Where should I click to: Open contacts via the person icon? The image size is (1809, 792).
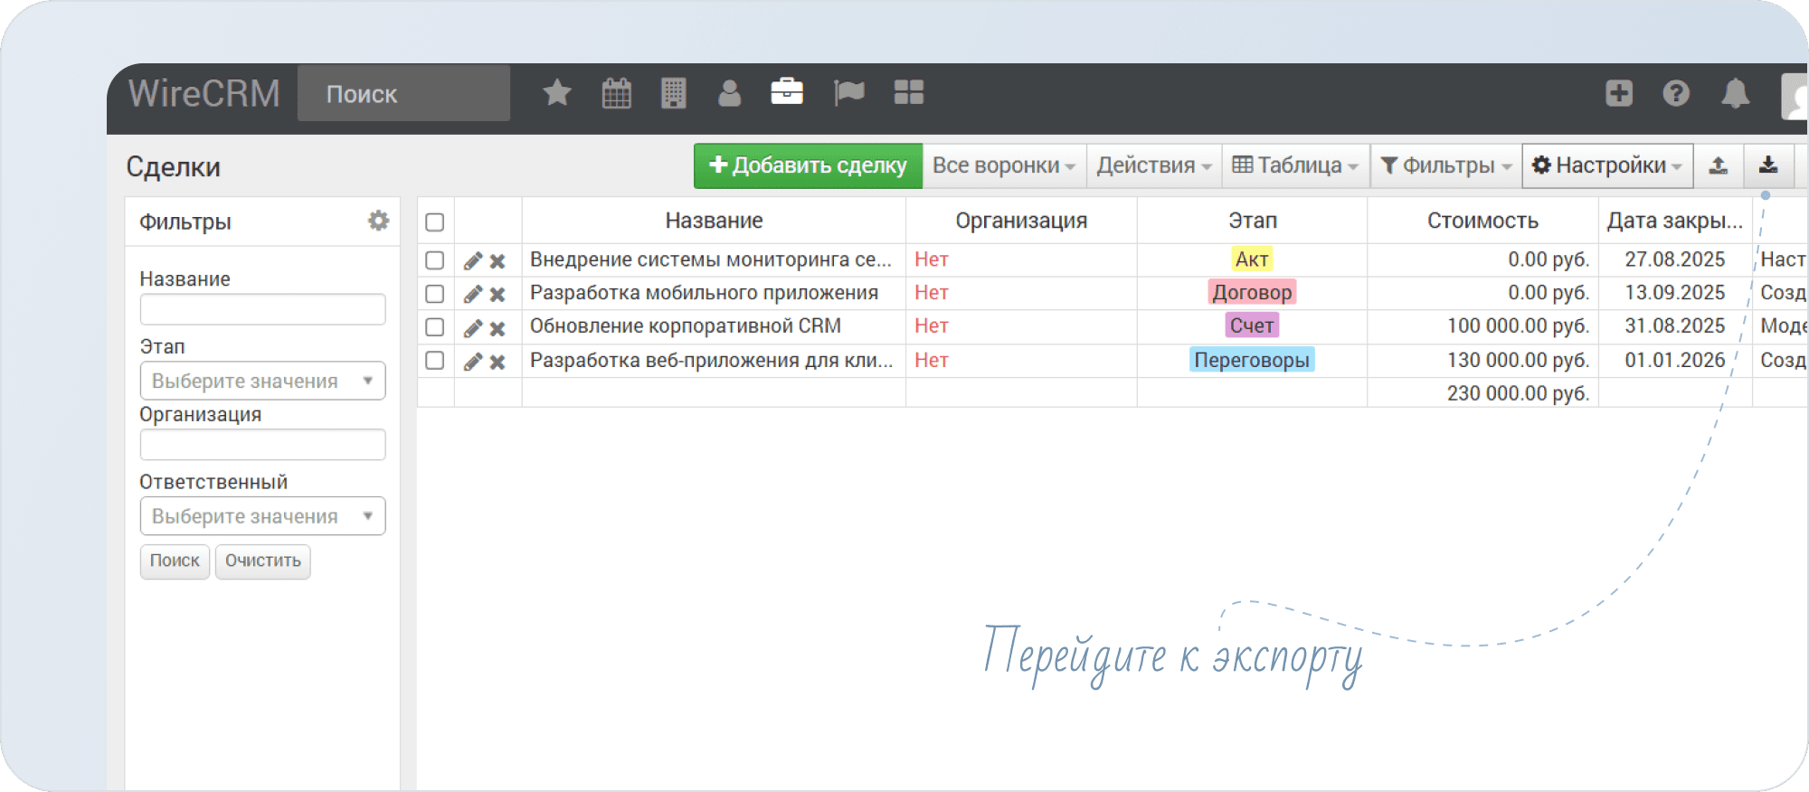[729, 93]
